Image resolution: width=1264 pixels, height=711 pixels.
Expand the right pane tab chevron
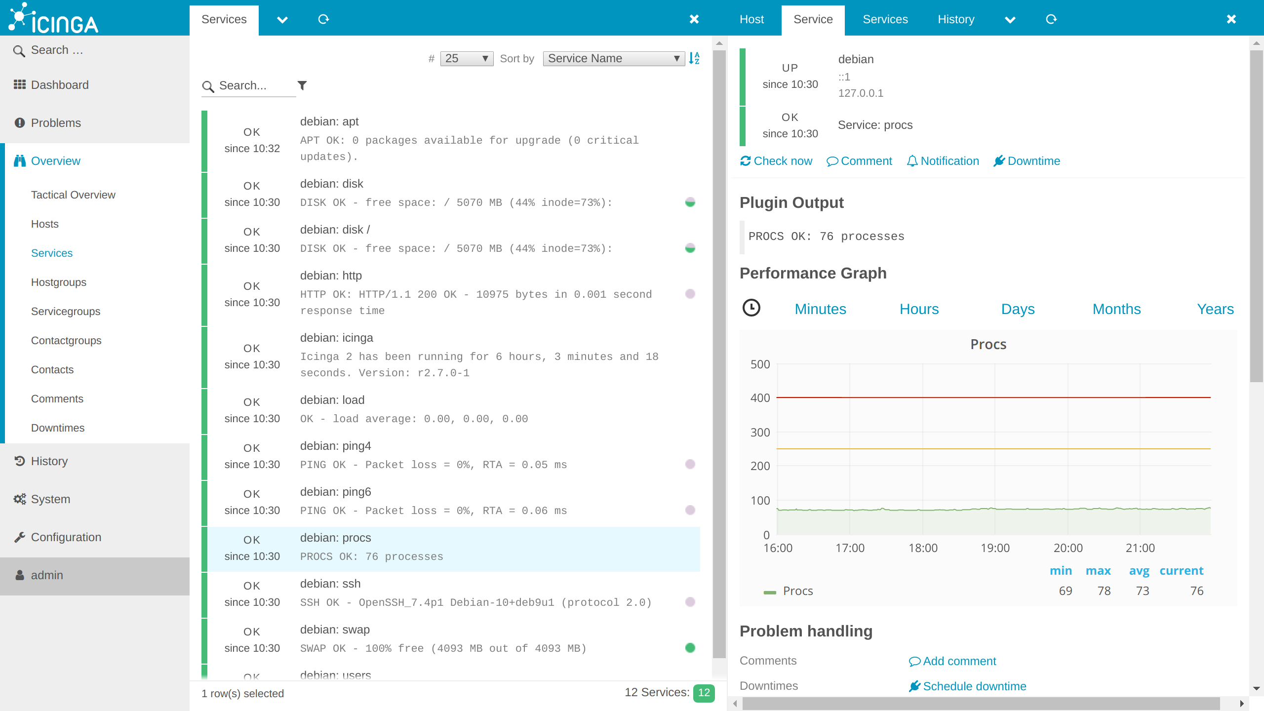tap(1010, 20)
